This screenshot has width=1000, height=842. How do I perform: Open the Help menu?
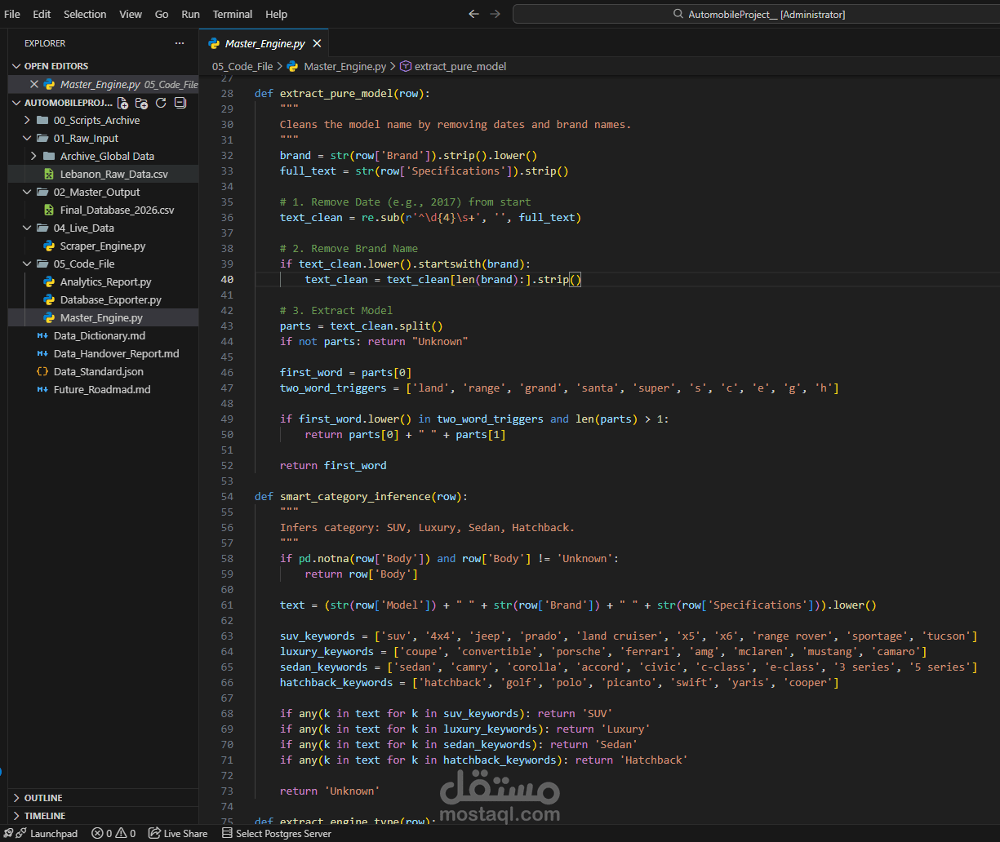(277, 14)
